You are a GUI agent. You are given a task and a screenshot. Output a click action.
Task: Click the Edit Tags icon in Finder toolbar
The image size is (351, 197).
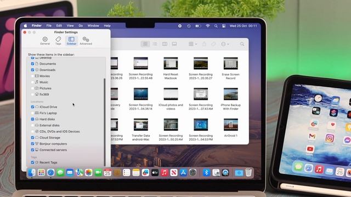(213, 44)
